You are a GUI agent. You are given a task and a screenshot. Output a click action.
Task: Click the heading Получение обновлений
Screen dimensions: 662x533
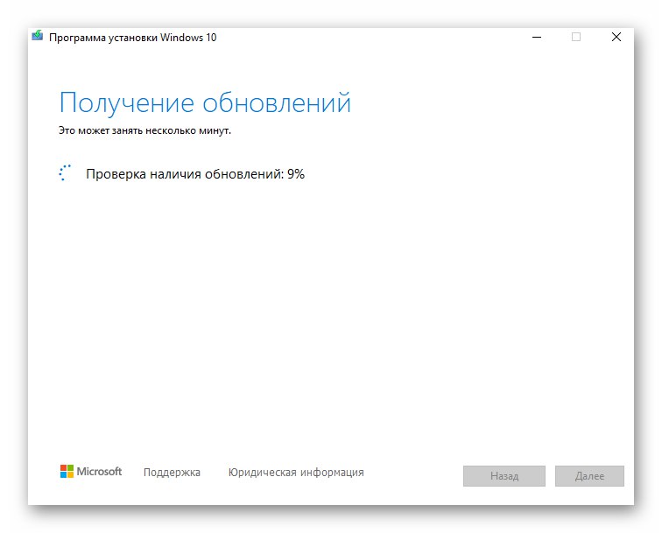[x=205, y=102]
